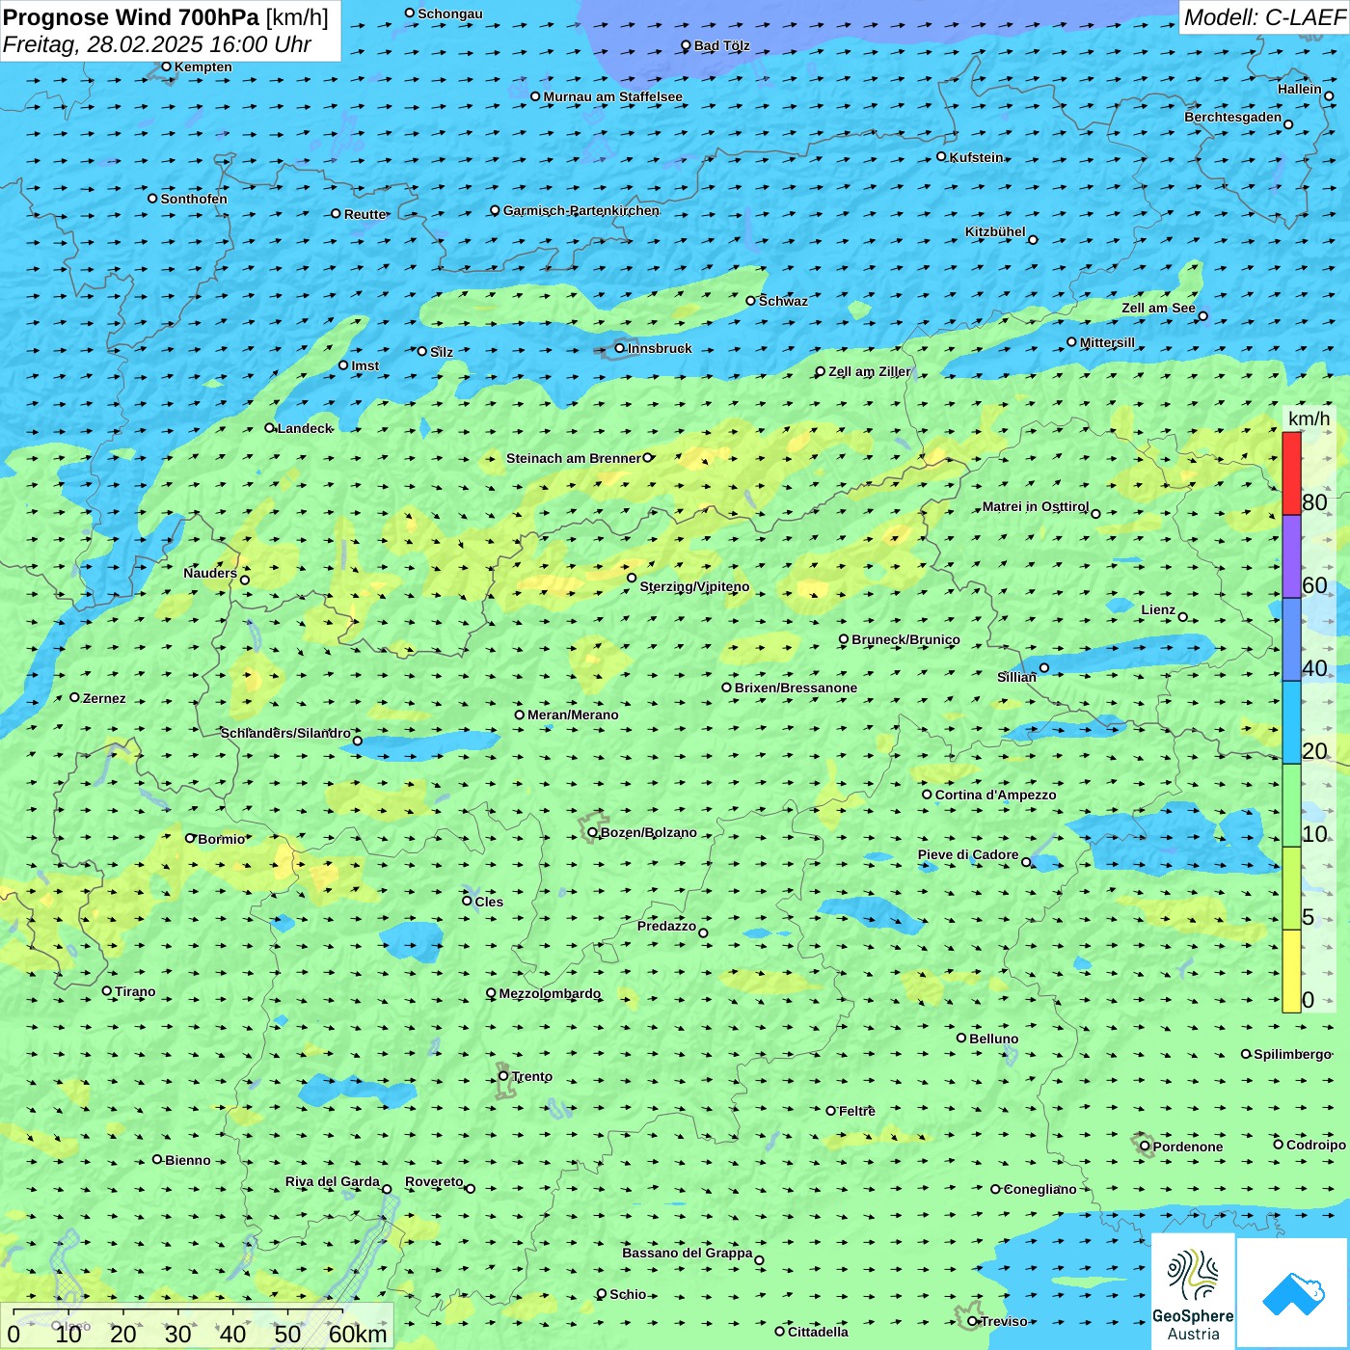The height and width of the screenshot is (1350, 1350).
Task: Click the purple 60–80 km/h legend swatch
Action: [x=1291, y=557]
